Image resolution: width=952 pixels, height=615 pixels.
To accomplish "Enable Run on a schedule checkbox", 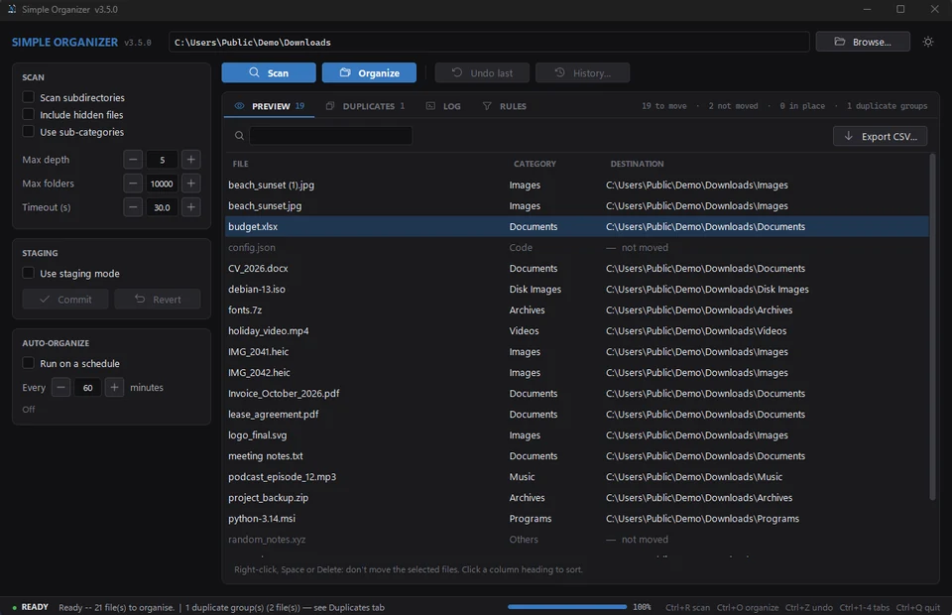I will pyautogui.click(x=28, y=363).
